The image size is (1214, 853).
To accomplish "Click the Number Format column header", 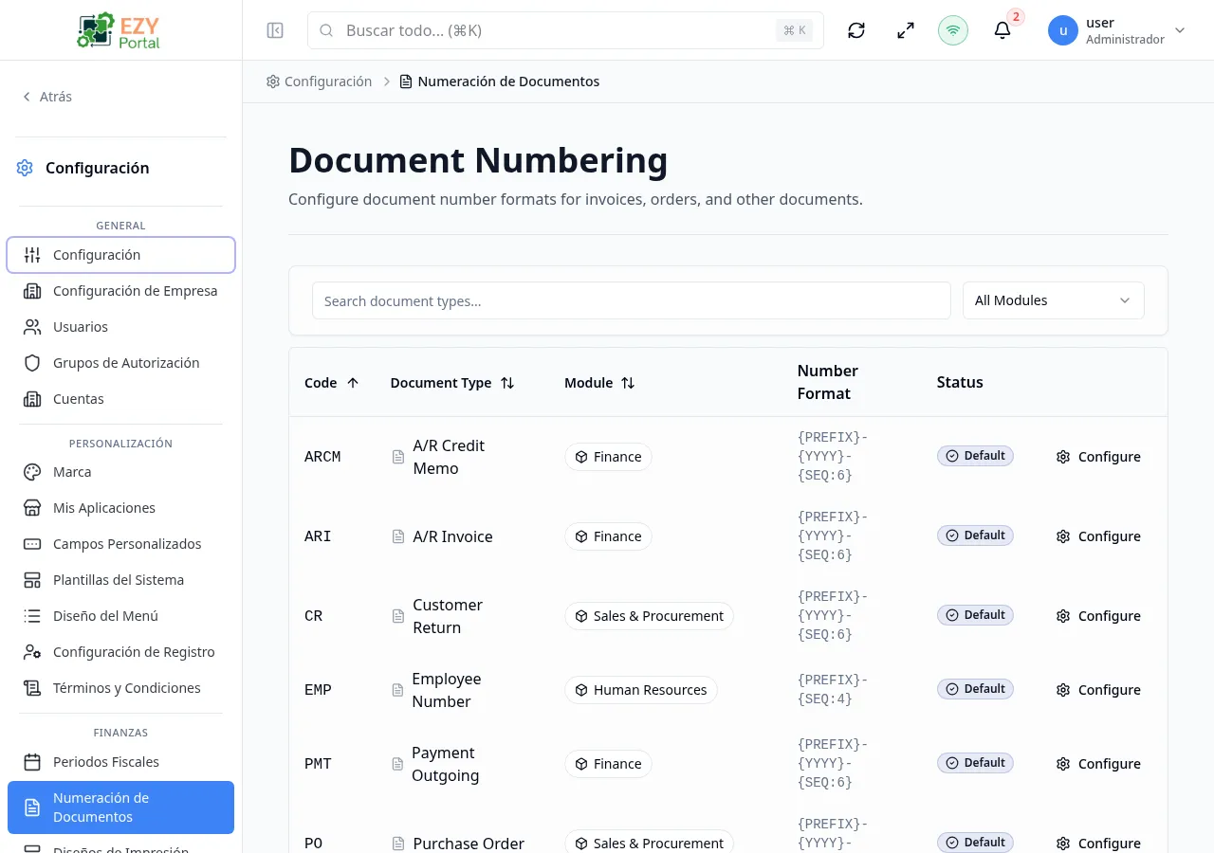I will pos(827,382).
